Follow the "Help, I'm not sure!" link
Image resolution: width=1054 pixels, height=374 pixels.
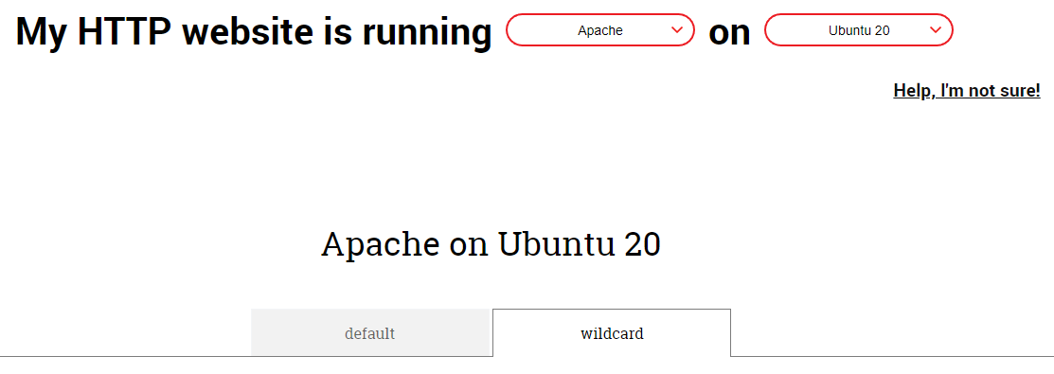point(967,90)
